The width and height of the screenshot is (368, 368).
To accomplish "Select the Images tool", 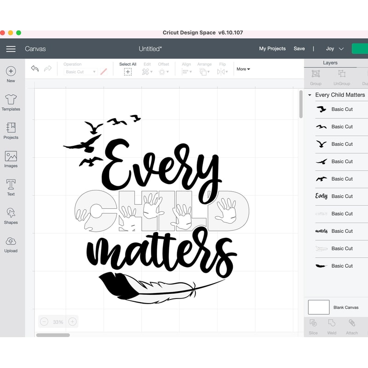I will point(11,158).
